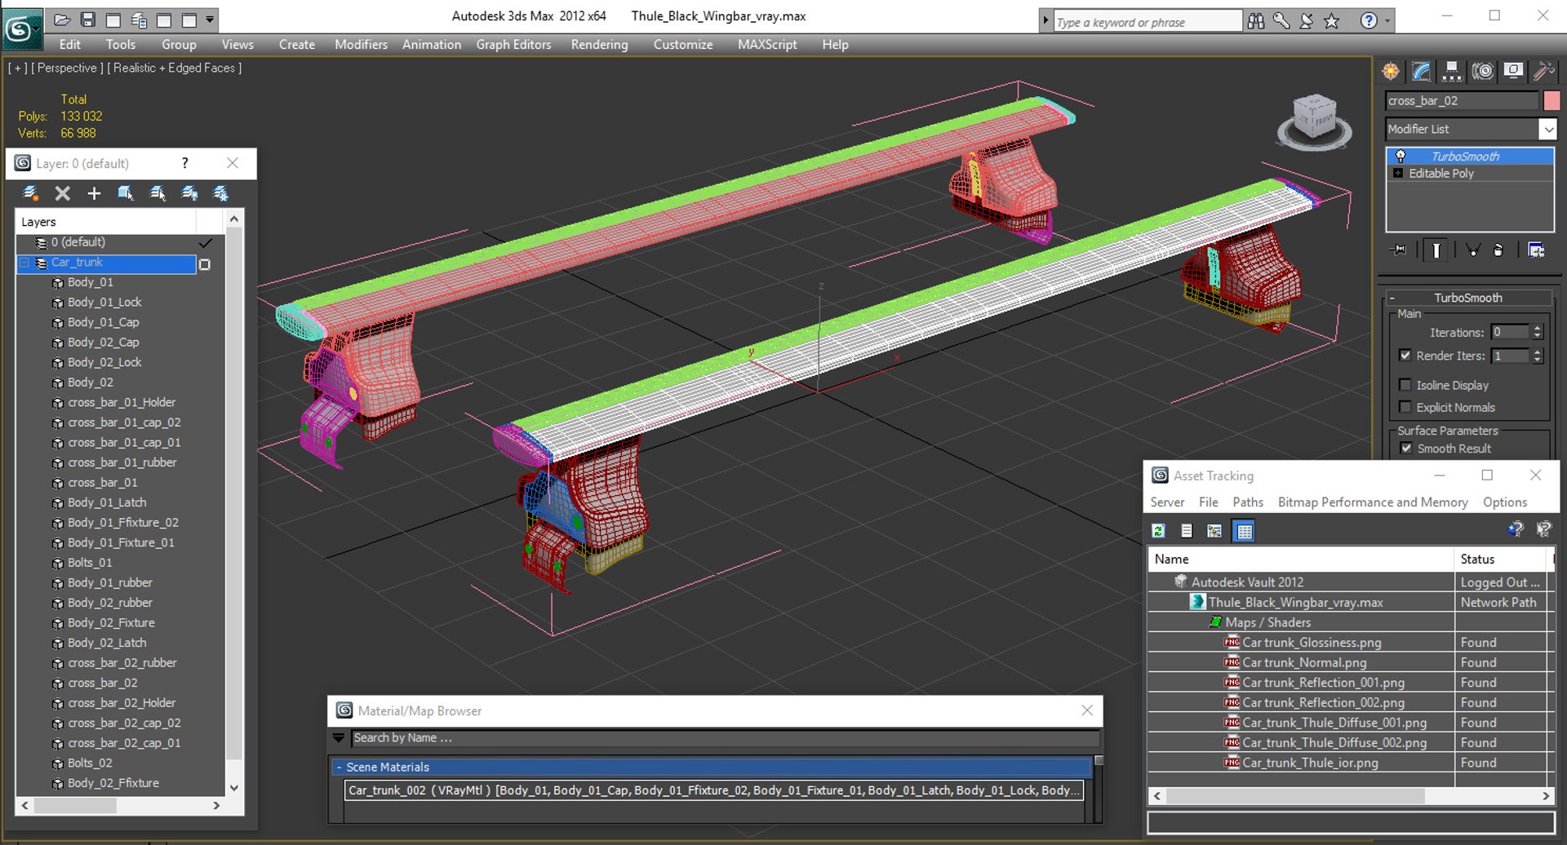Toggle TurboSmooth modifier lightbulb
This screenshot has height=845, width=1567.
[1401, 156]
